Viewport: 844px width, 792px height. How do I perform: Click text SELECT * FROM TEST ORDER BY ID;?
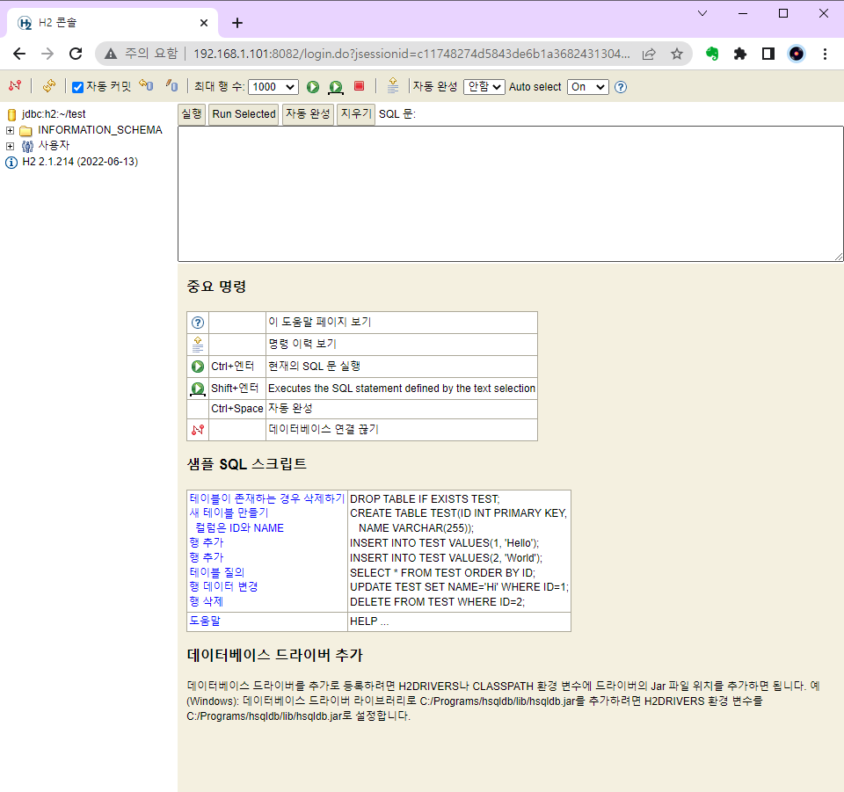(x=442, y=572)
